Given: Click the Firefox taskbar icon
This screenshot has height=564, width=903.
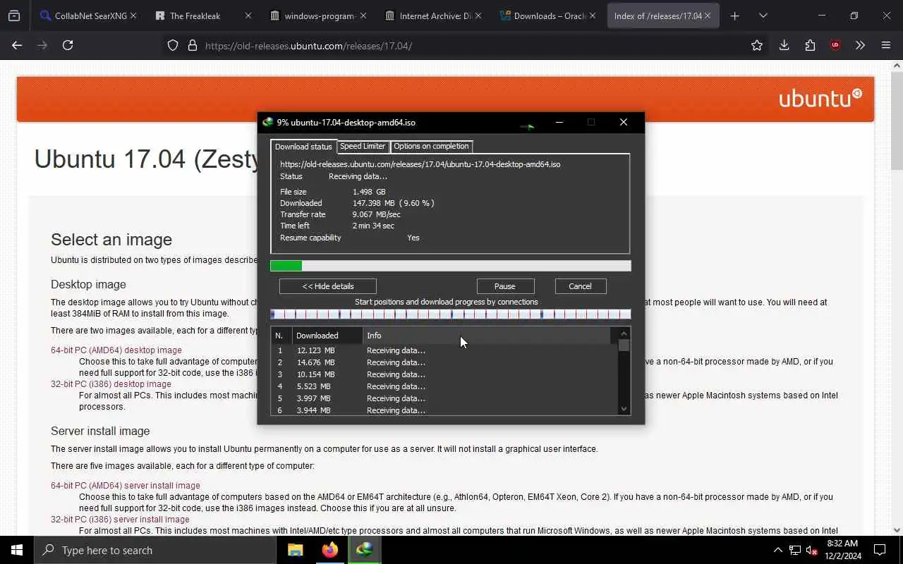Looking at the screenshot, I should pos(330,550).
